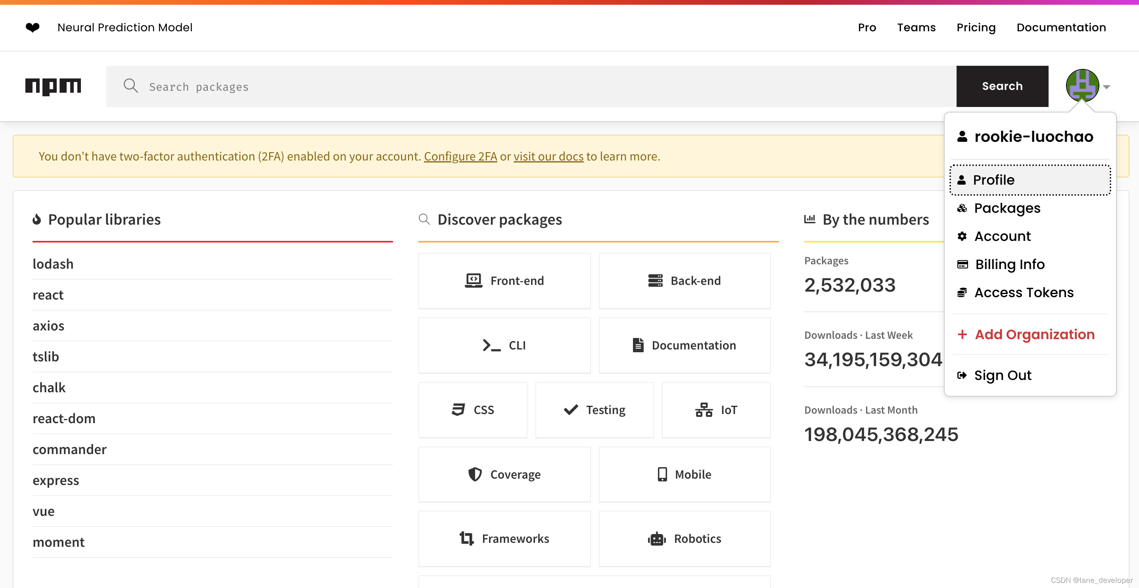Click the Front-end category icon
Screen dimensions: 1139x588
474,280
